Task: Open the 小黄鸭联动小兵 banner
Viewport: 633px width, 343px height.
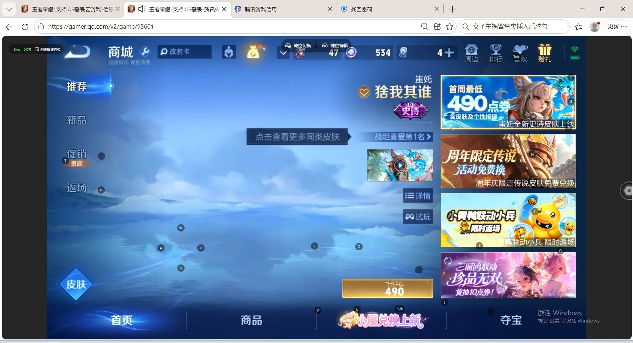Action: (x=508, y=220)
